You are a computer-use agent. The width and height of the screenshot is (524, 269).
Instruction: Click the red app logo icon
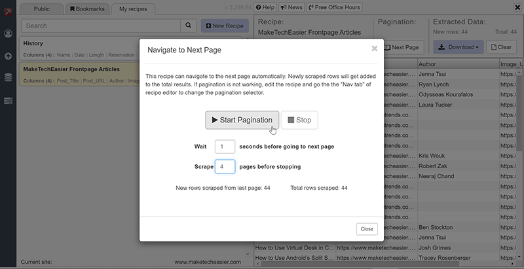[8, 11]
